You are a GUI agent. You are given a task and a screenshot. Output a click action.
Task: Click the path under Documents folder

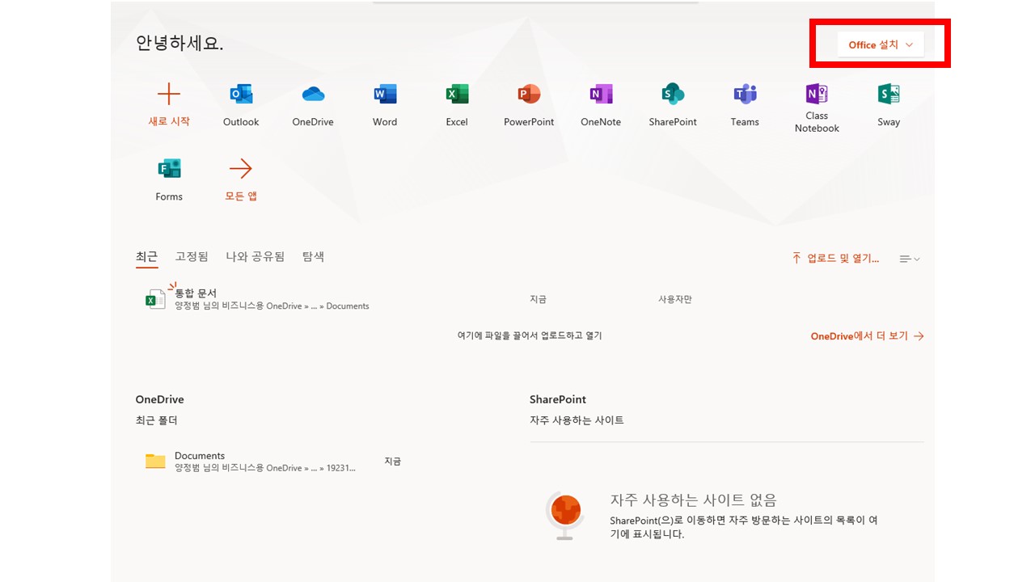(265, 468)
